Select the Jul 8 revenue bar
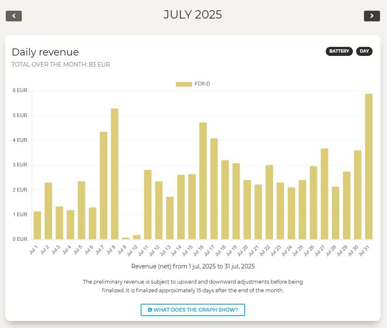 click(115, 174)
